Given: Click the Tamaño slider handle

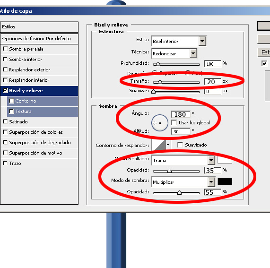Looking at the screenshot, I should coord(160,82).
